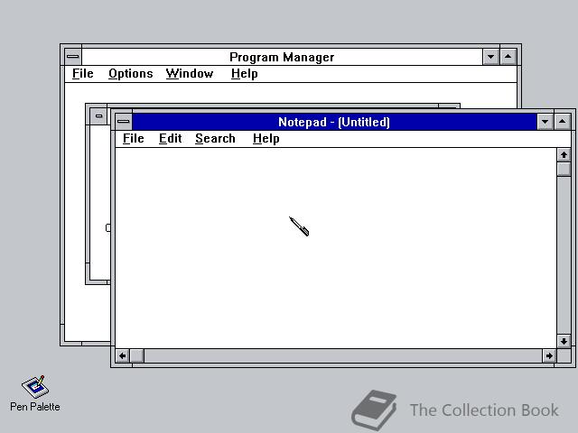The height and width of the screenshot is (433, 578).
Task: Open the Pen Palette desktop icon
Action: [x=35, y=393]
